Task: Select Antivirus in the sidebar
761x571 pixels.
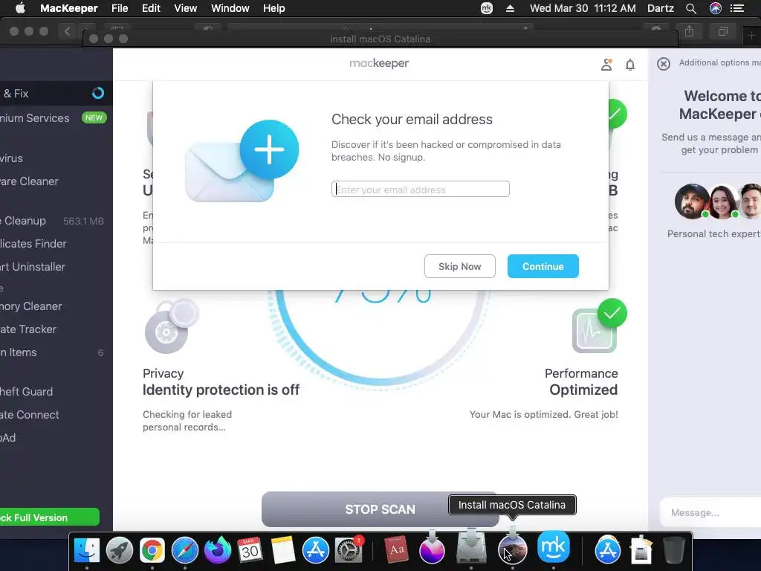Action: [x=56, y=158]
